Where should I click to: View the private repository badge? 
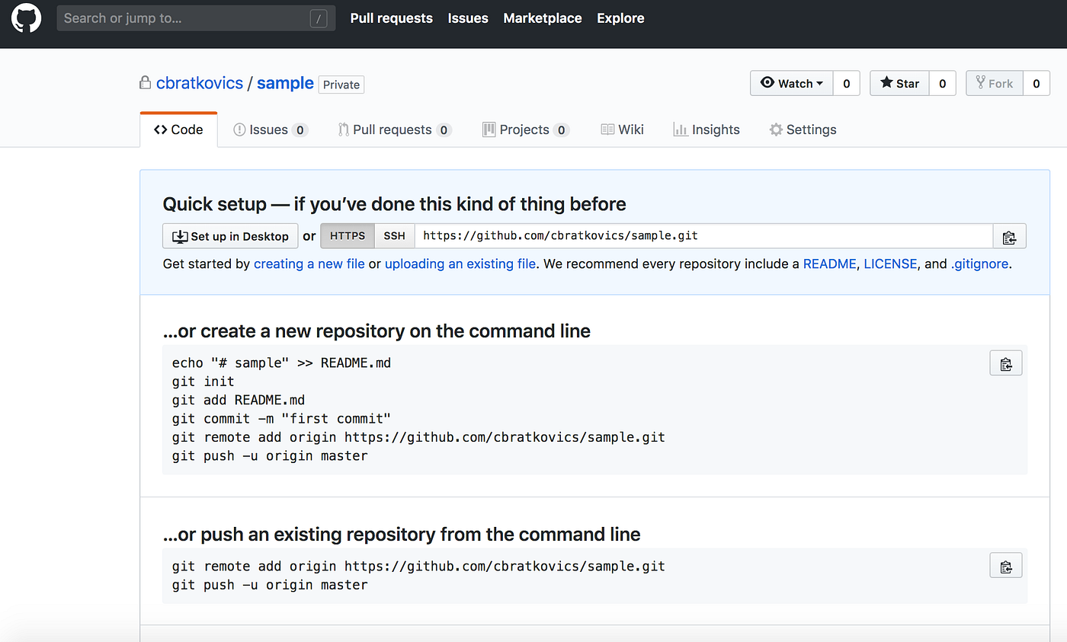click(341, 85)
